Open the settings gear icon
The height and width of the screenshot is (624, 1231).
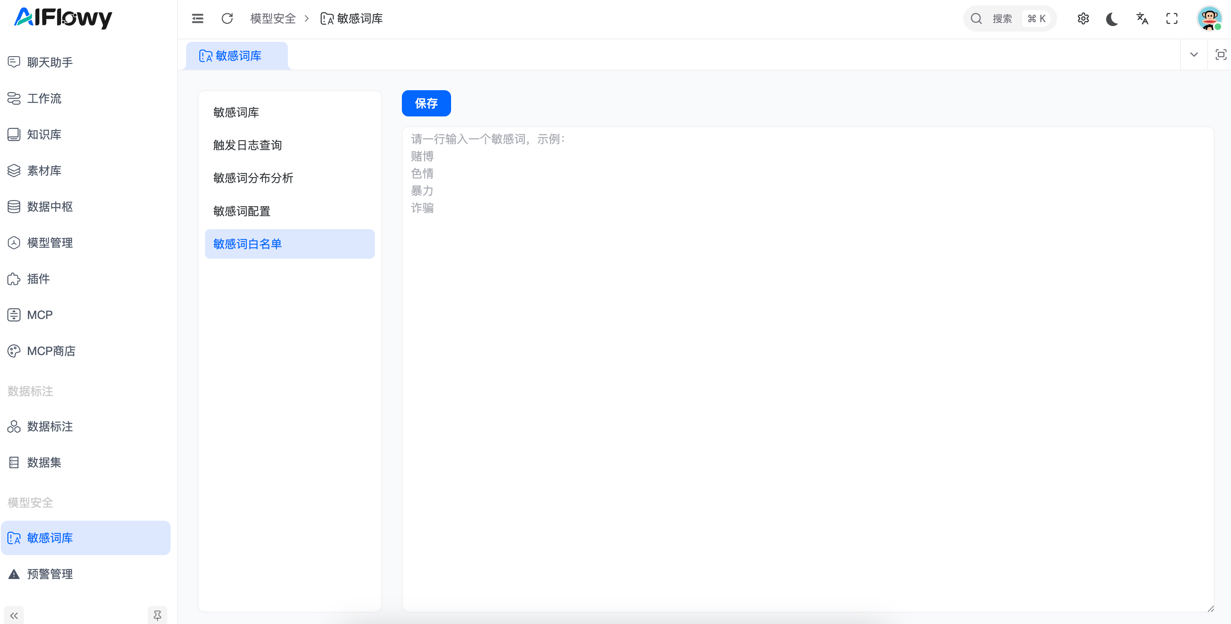(1083, 18)
